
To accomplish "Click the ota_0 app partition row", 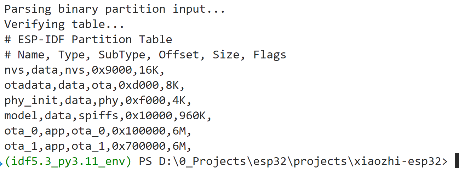I will click(x=98, y=131).
